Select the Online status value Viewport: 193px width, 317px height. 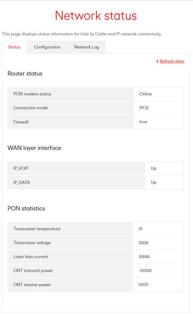(145, 94)
